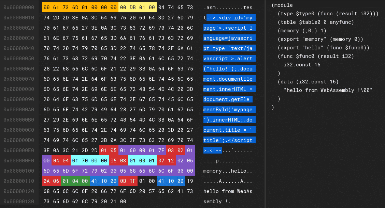Click address label 0x00000130 at the bottom
This screenshot has width=385, height=208.
coord(18,202)
